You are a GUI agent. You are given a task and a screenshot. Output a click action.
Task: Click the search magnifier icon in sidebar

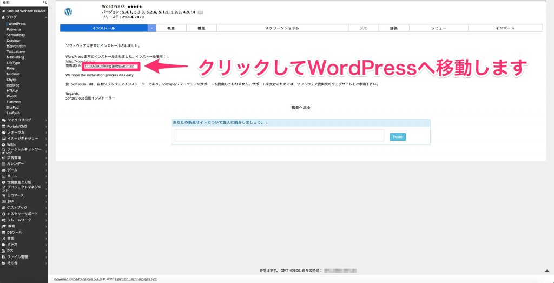tap(45, 3)
